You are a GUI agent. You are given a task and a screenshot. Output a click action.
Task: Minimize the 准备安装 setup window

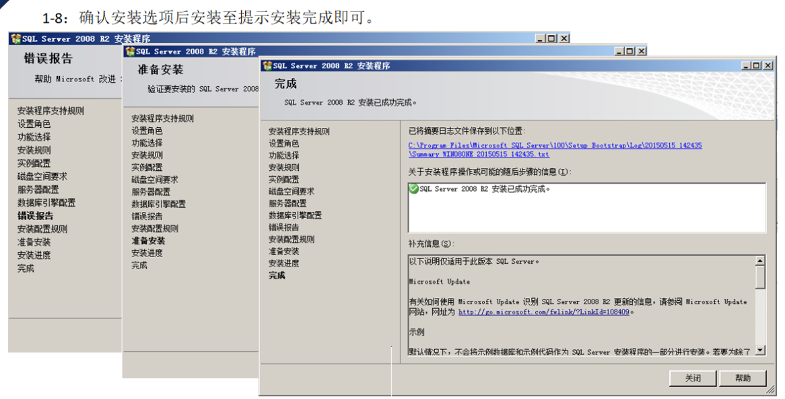point(619,51)
